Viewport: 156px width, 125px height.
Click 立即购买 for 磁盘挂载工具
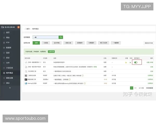click(x=150, y=79)
